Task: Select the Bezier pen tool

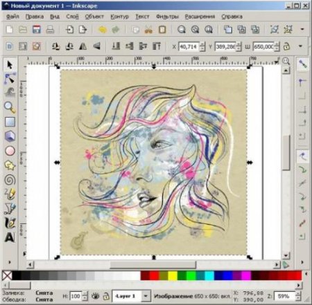Action: 10,209
